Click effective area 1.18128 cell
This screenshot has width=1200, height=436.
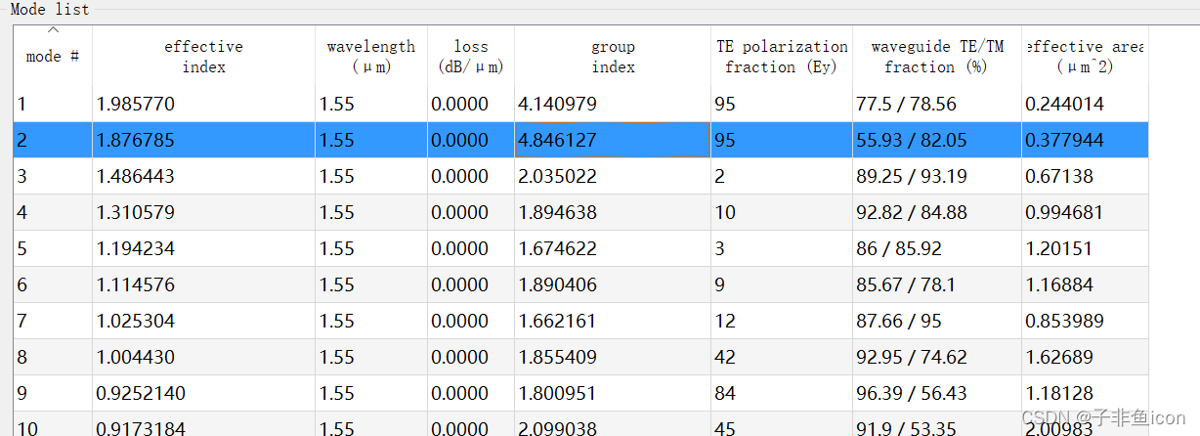[x=1085, y=393]
